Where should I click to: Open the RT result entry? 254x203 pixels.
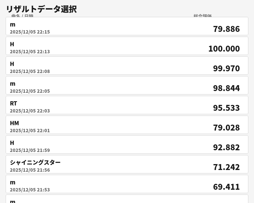click(127, 105)
